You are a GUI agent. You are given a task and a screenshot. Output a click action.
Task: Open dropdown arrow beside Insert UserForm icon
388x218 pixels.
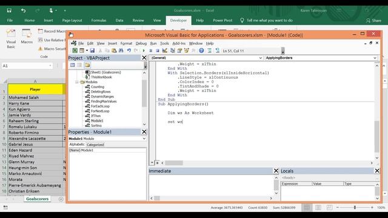[x=87, y=50]
